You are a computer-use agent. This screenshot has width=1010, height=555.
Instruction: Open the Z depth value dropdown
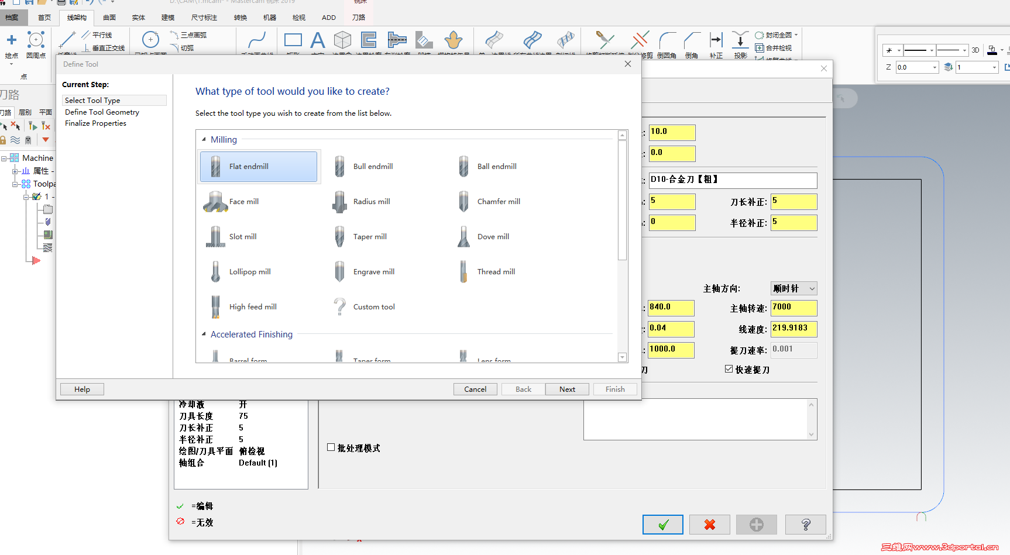[x=935, y=67]
